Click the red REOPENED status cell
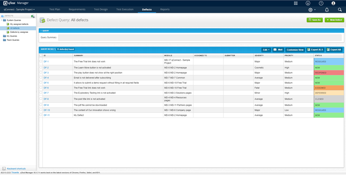 click(328, 73)
